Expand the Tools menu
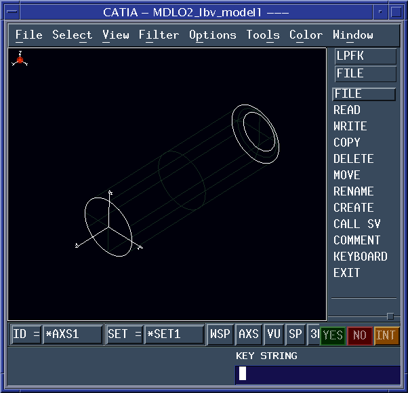Screen dimensions: 408x393 click(x=262, y=35)
